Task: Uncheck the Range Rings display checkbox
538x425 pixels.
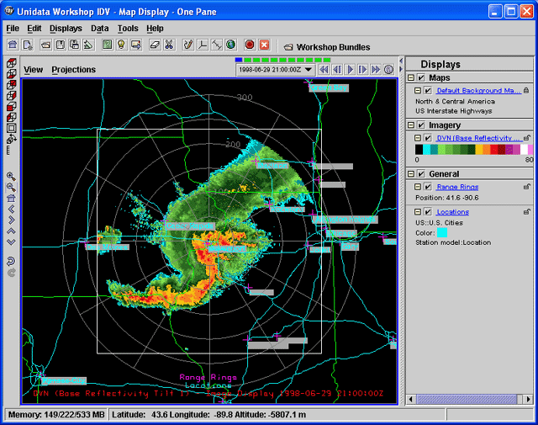Action: (x=428, y=186)
